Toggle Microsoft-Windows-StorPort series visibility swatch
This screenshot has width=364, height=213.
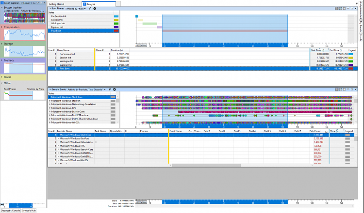click(x=113, y=101)
